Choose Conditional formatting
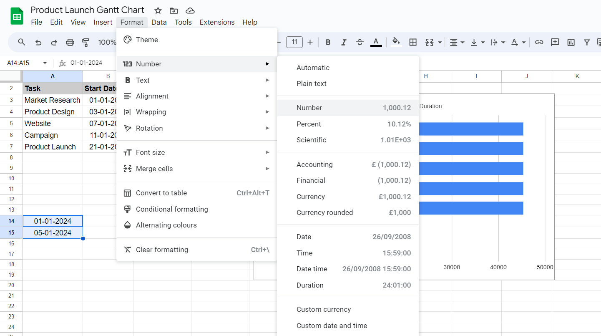The width and height of the screenshot is (601, 336). [173, 209]
